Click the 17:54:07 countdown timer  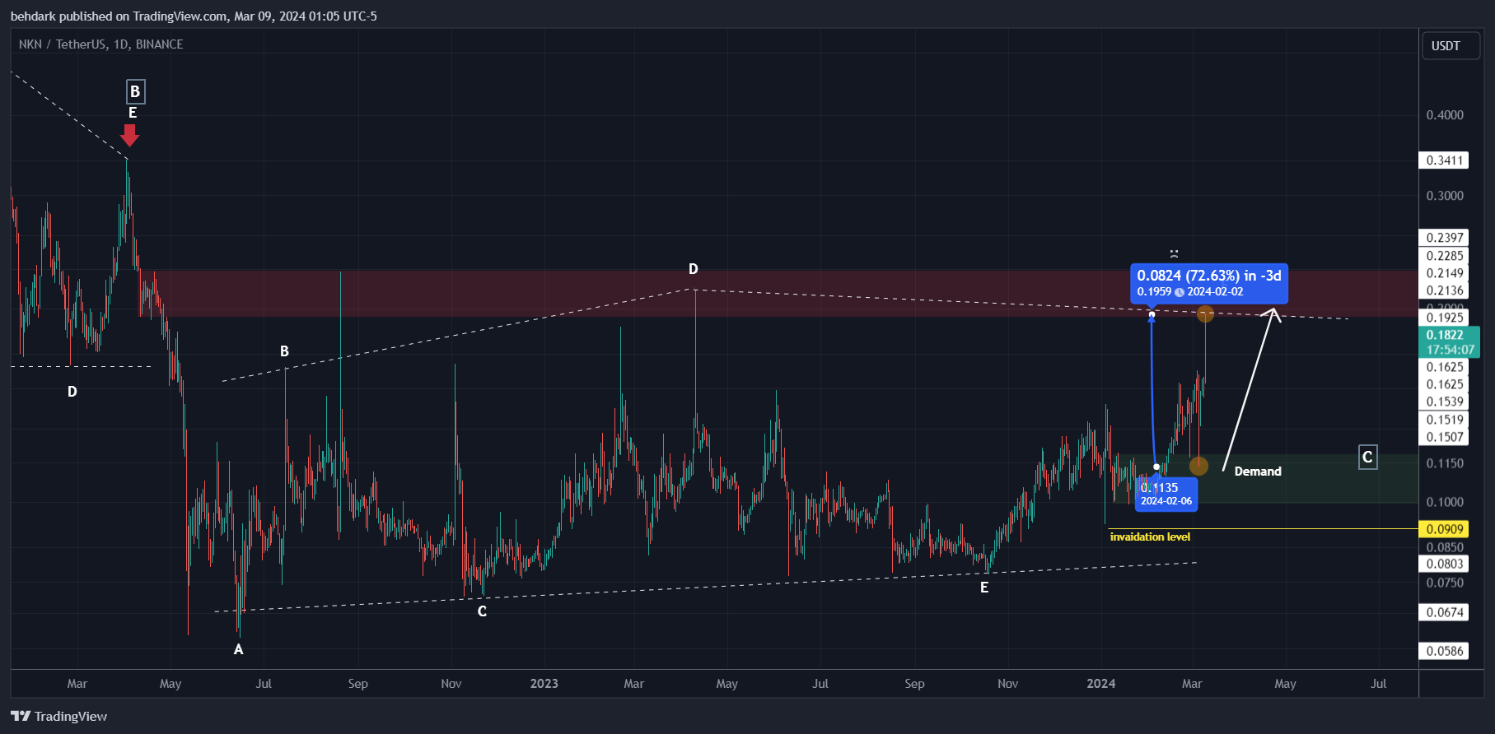(x=1450, y=350)
